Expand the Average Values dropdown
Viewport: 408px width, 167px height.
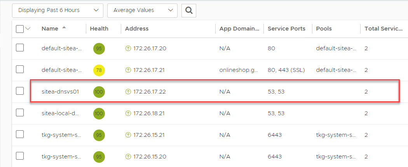(x=142, y=10)
